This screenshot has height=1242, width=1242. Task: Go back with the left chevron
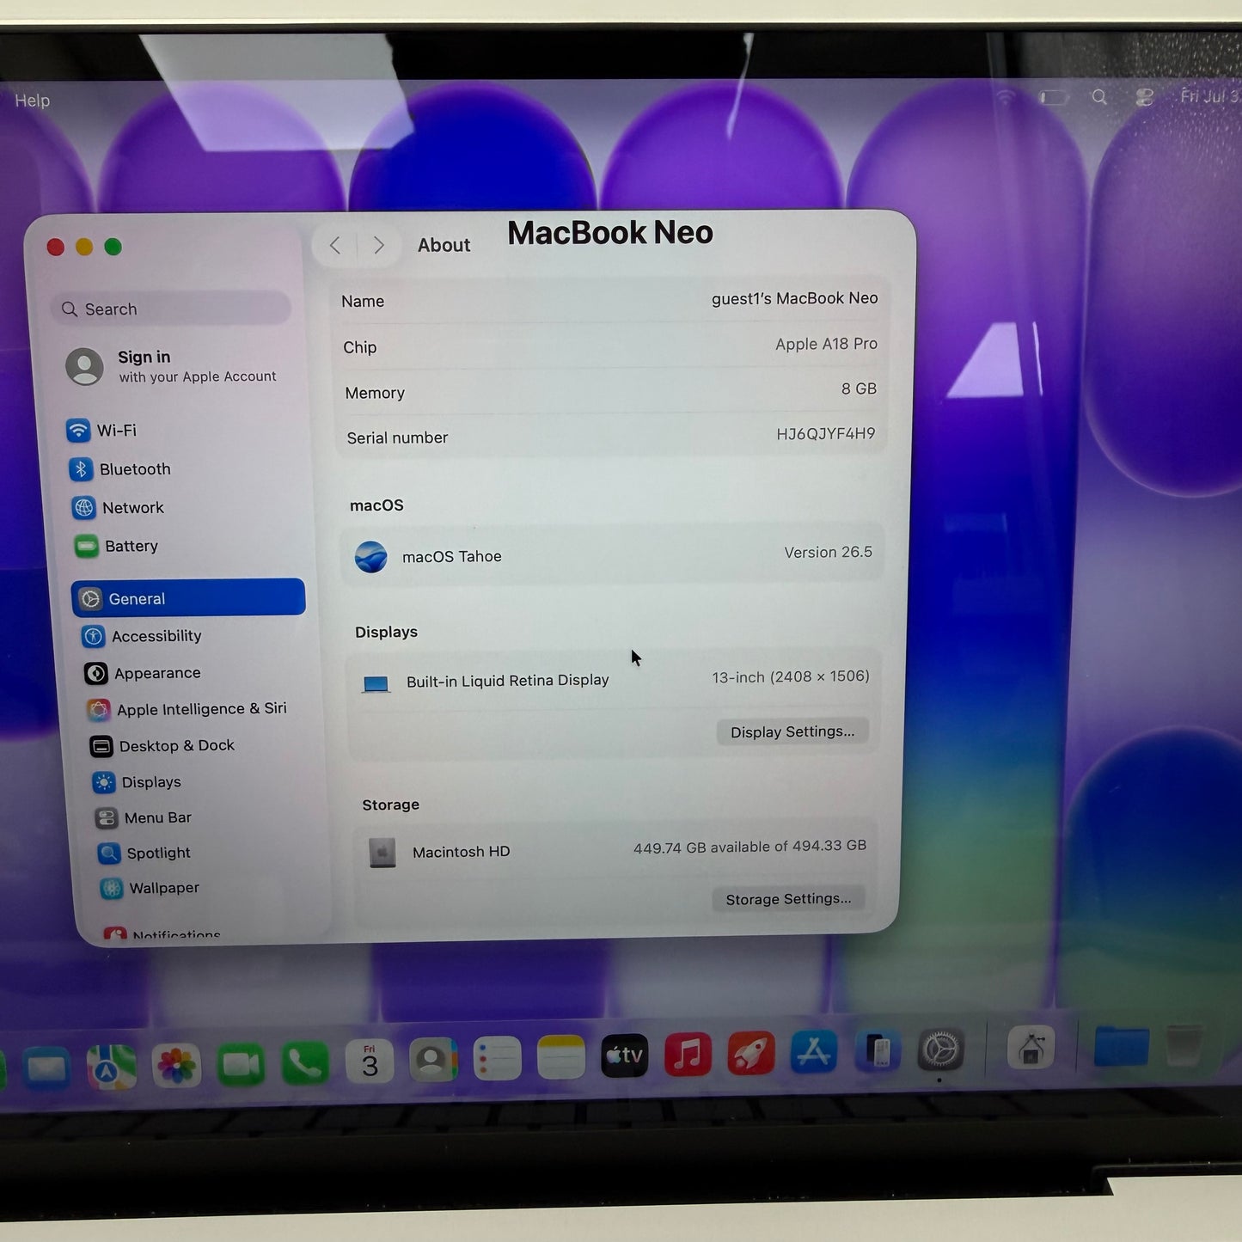[335, 246]
